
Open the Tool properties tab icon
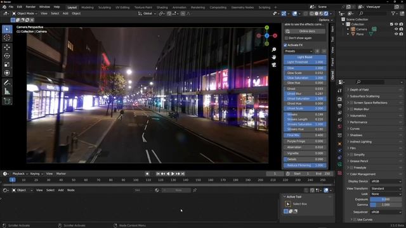pyautogui.click(x=340, y=90)
